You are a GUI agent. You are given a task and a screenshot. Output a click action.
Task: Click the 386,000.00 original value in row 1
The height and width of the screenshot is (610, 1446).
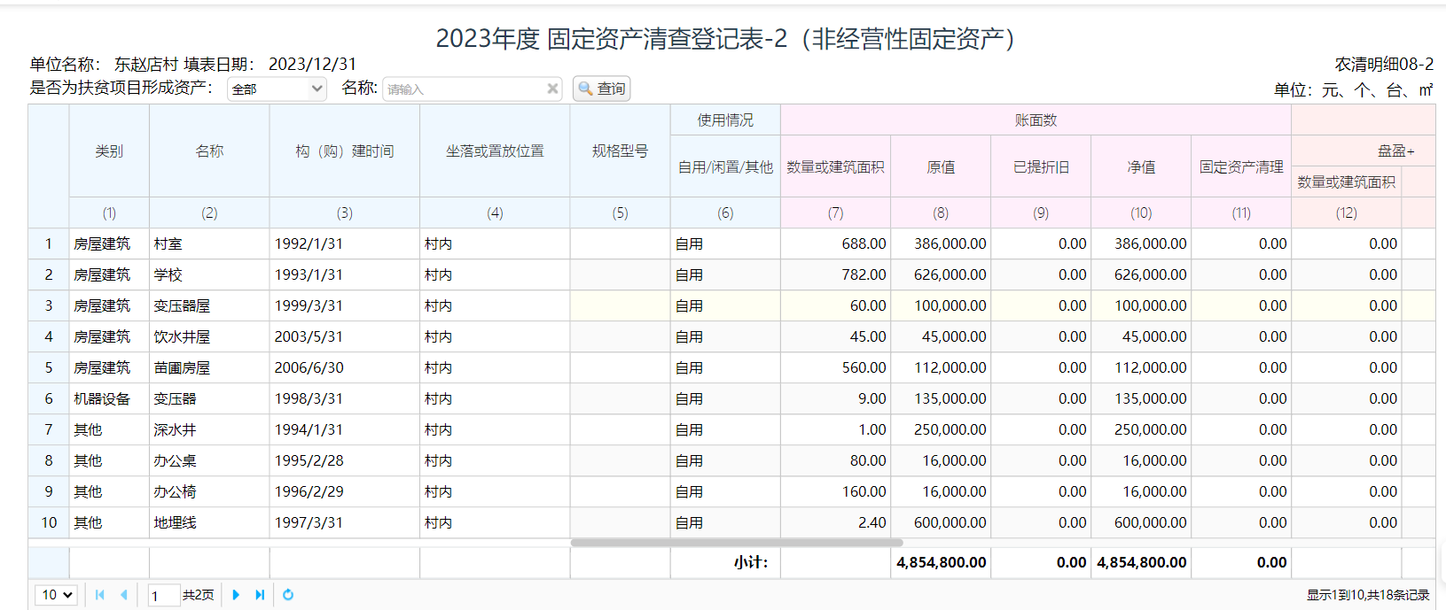coord(941,243)
